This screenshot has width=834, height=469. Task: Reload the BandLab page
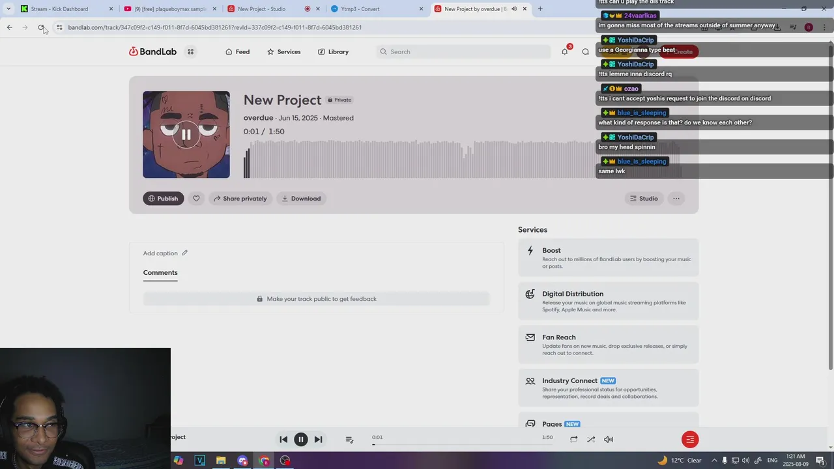pos(41,27)
